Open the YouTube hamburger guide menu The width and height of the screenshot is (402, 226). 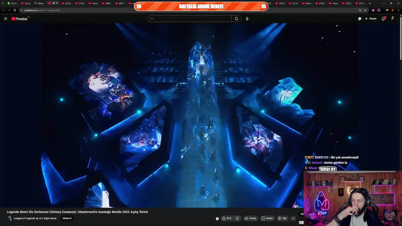pos(5,19)
